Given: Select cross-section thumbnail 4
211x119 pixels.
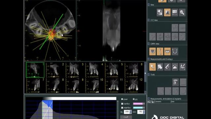Looking at the screenshot, I should pos(94,70).
